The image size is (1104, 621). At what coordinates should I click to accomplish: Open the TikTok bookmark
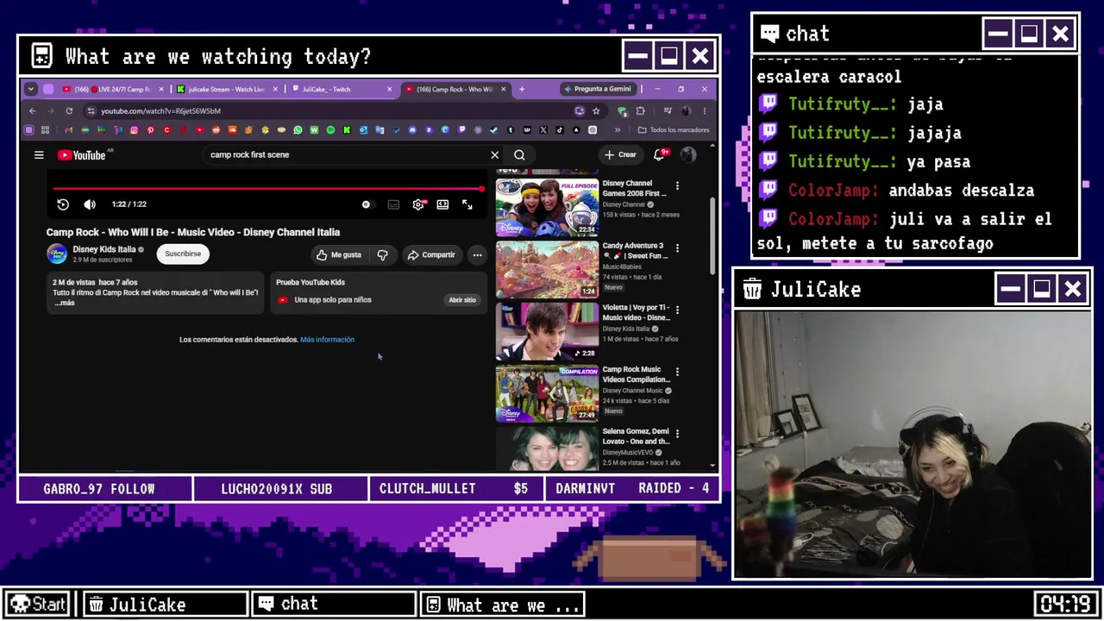click(560, 130)
